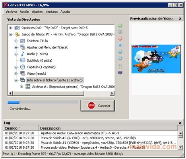Open the Ayuda menu
This screenshot has height=159, width=186.
point(65,12)
